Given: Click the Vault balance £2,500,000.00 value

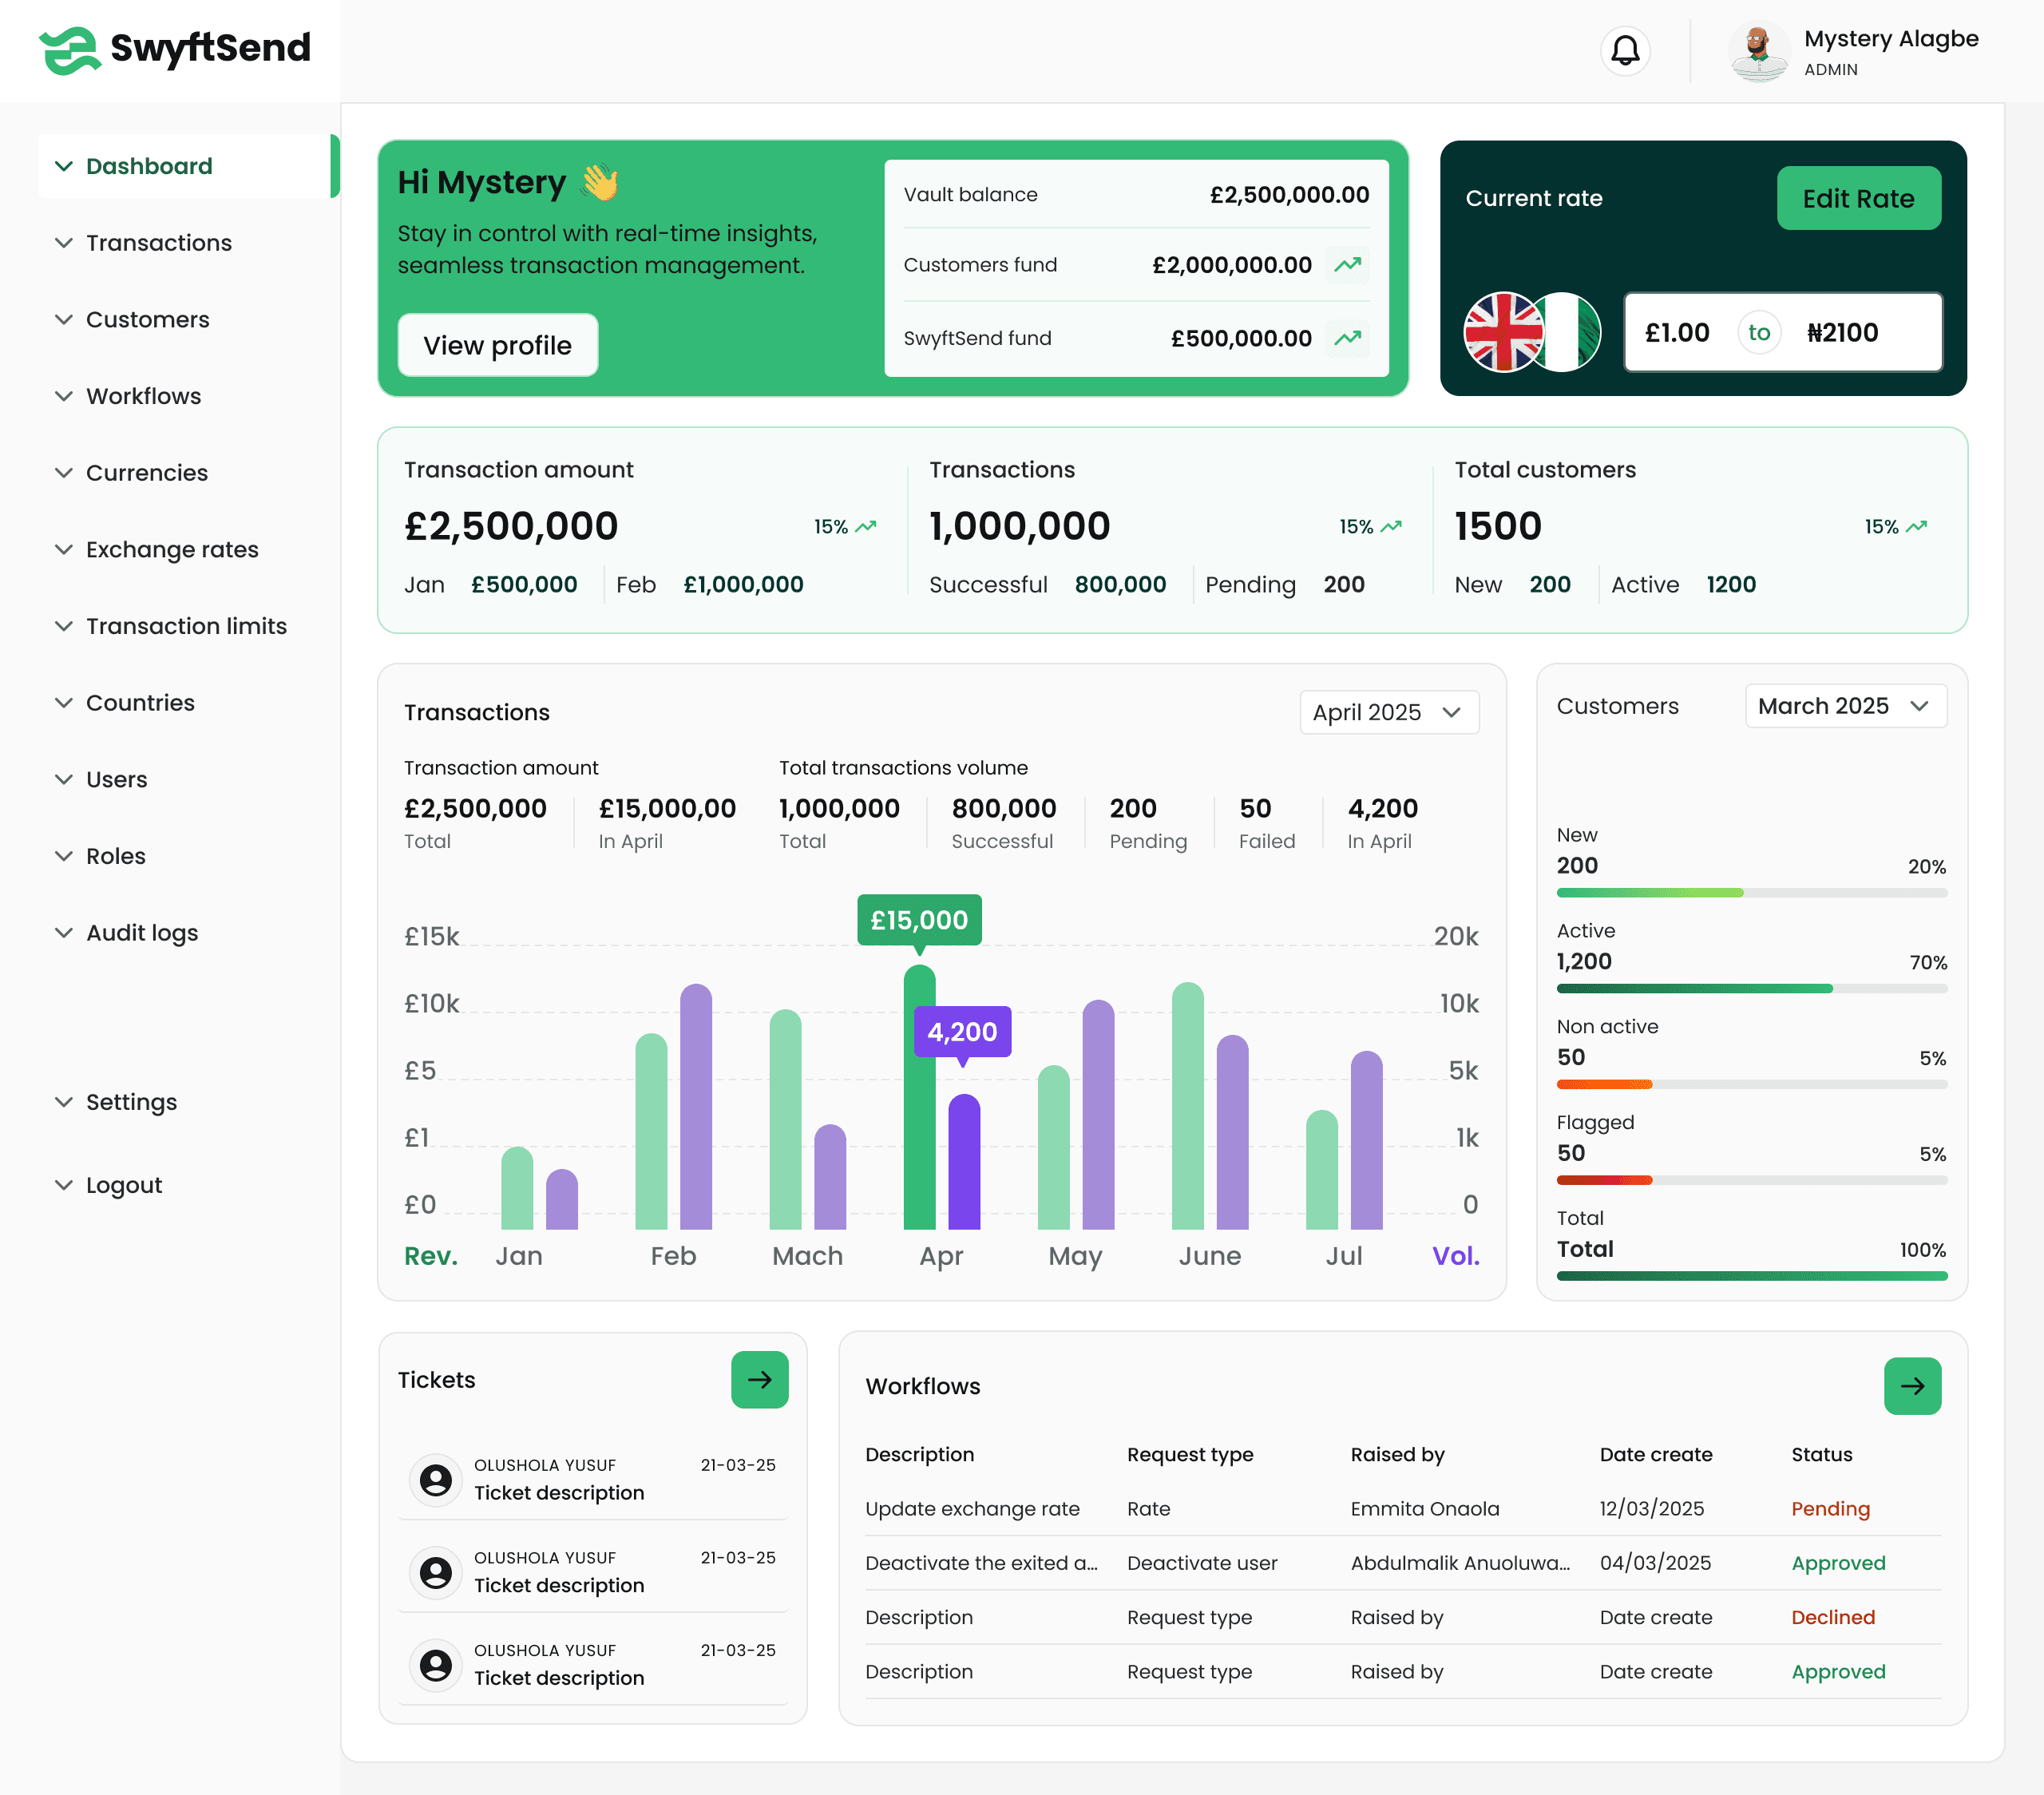Looking at the screenshot, I should pyautogui.click(x=1289, y=194).
